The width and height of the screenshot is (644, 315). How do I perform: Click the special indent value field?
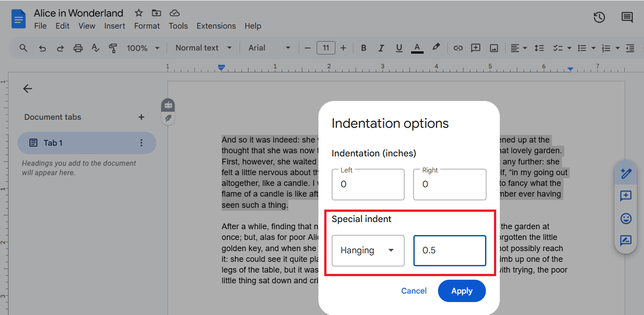click(450, 250)
